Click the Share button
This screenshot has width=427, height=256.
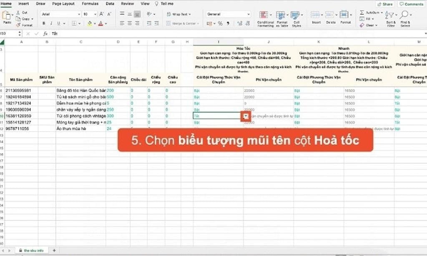tap(384, 4)
